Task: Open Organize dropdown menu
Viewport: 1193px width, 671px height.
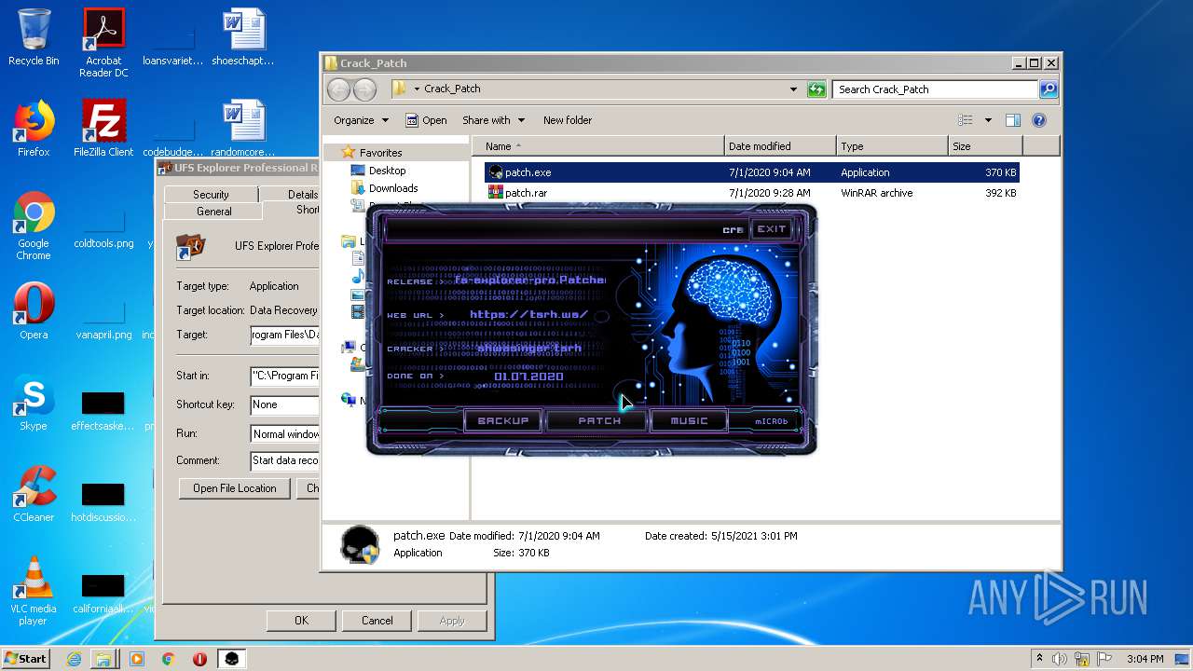Action: [361, 120]
